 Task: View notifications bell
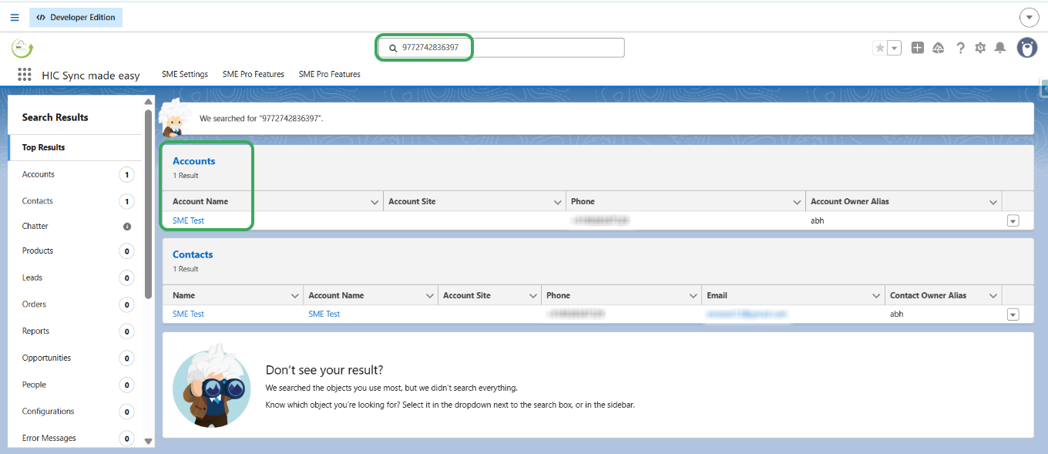1000,48
